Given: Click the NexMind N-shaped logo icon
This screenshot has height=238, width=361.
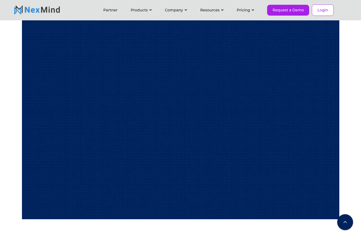Looking at the screenshot, I should coord(19,10).
